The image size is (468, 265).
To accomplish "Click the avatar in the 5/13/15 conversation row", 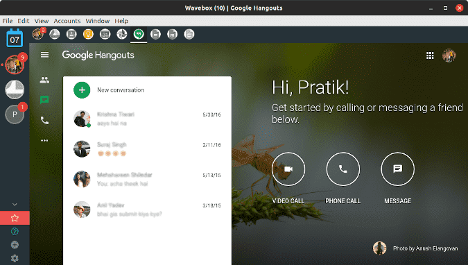I will (x=82, y=179).
